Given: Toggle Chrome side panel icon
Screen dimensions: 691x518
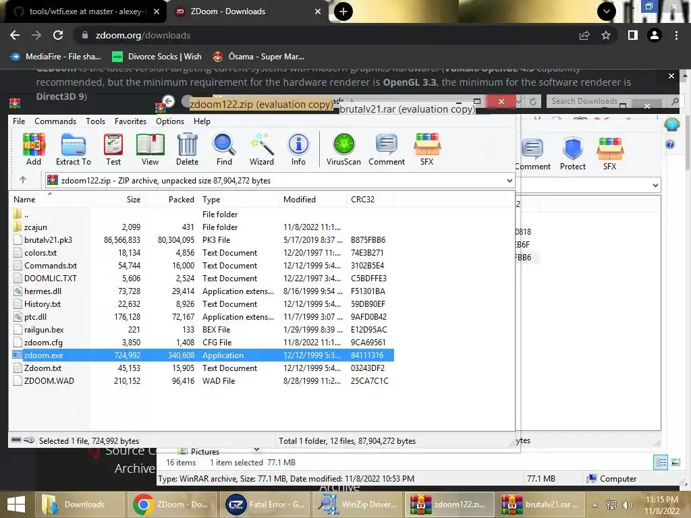Looking at the screenshot, I should pos(633,35).
